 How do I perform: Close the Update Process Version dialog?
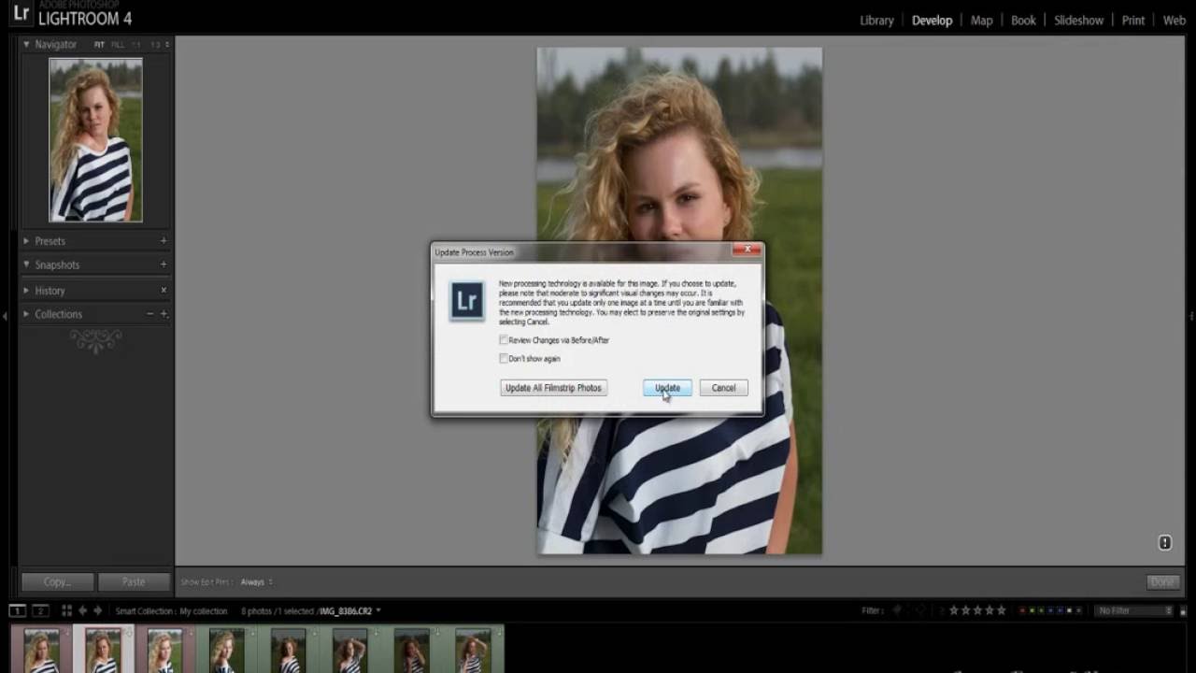pyautogui.click(x=747, y=251)
